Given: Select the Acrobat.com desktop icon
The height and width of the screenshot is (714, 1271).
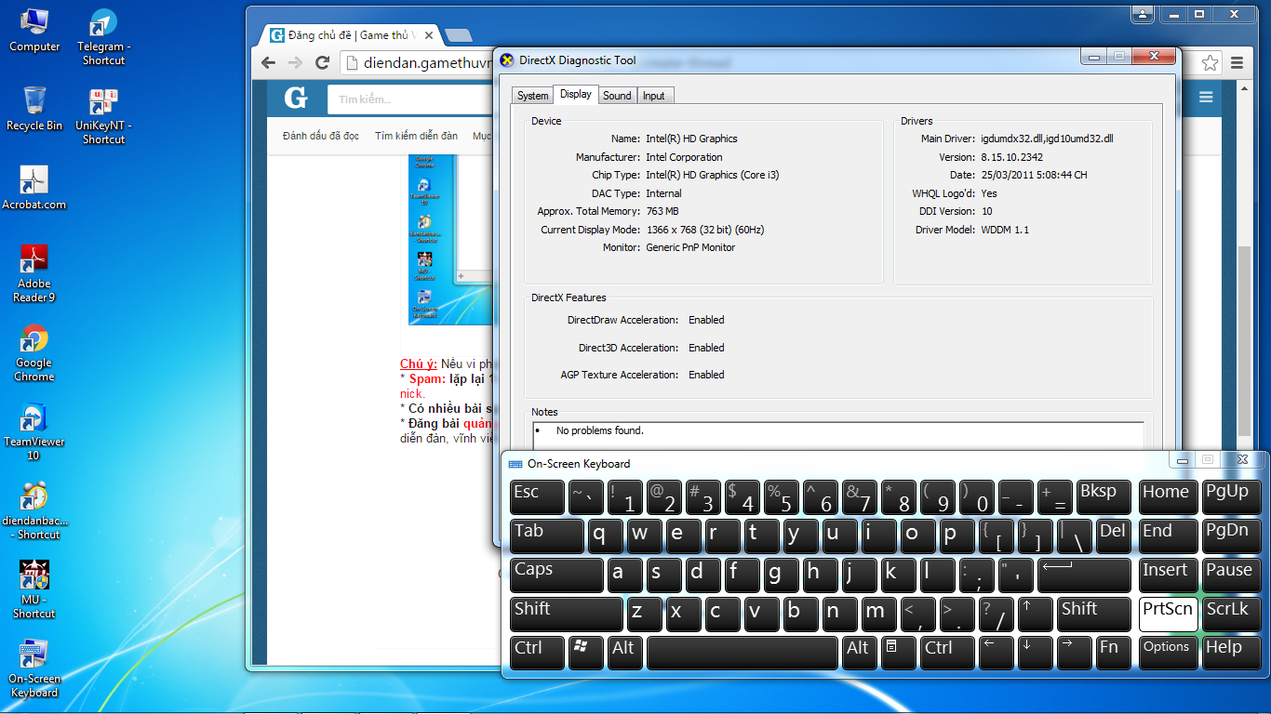Looking at the screenshot, I should [x=34, y=188].
